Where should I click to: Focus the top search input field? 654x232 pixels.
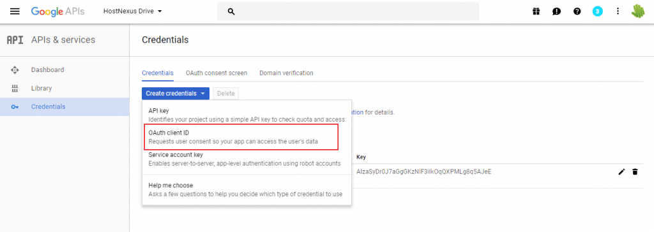pyautogui.click(x=348, y=11)
